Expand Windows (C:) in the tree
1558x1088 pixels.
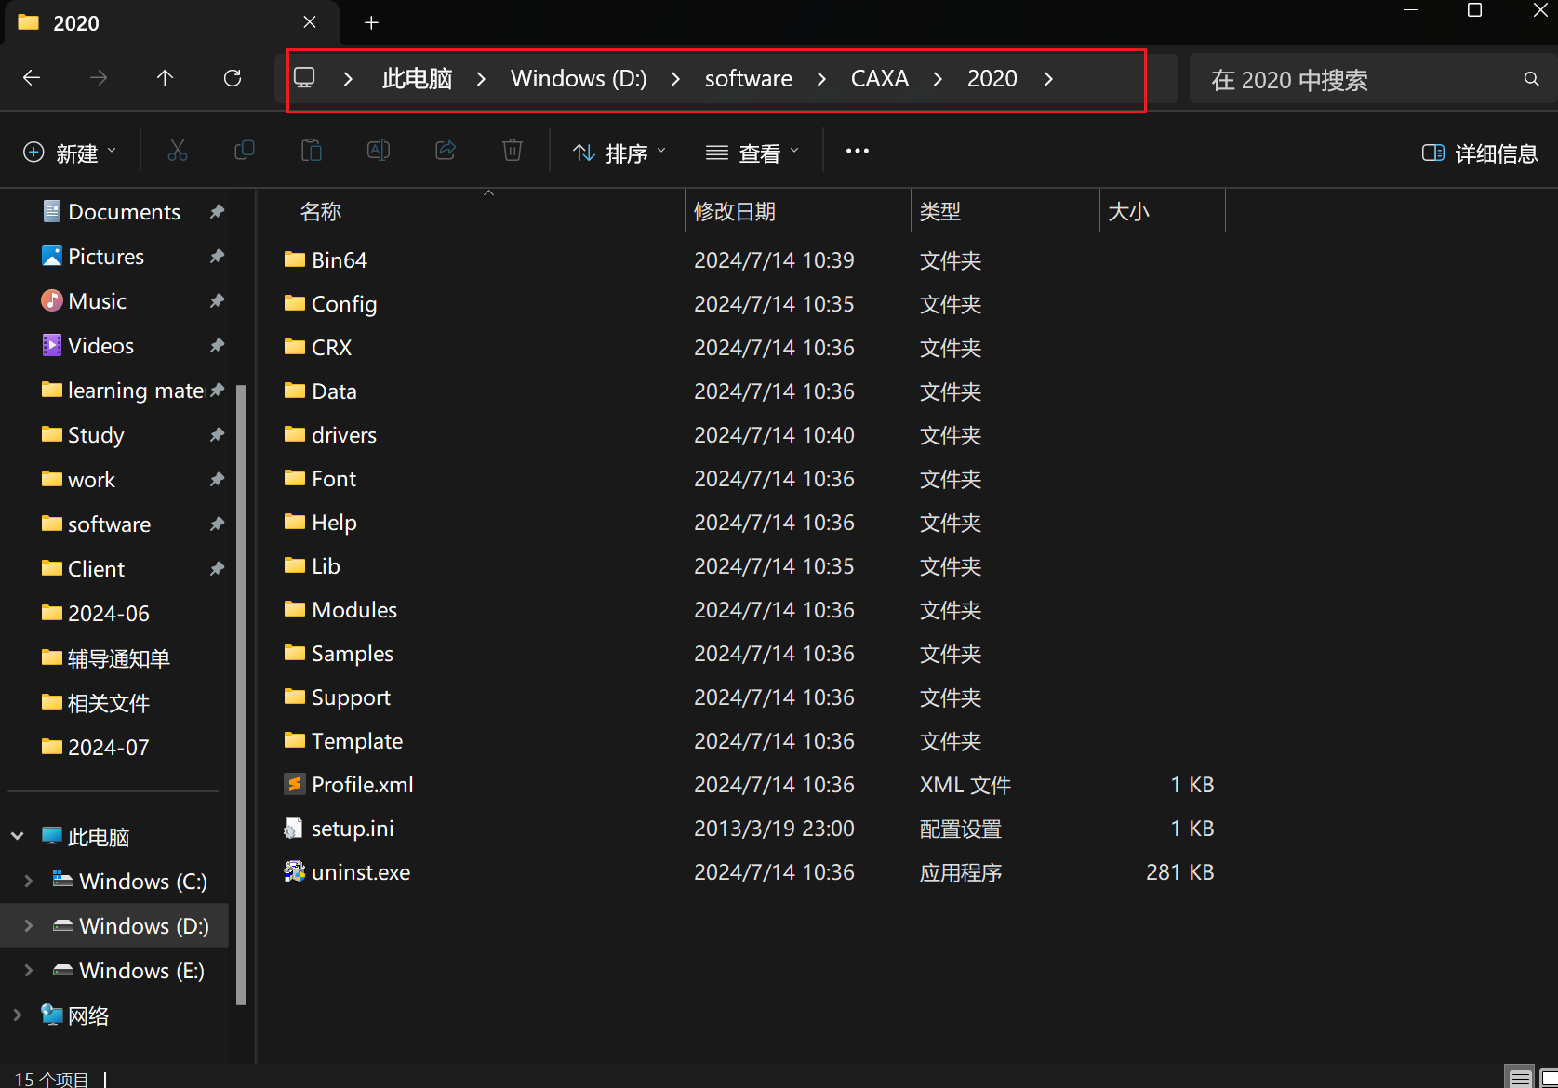pos(29,882)
